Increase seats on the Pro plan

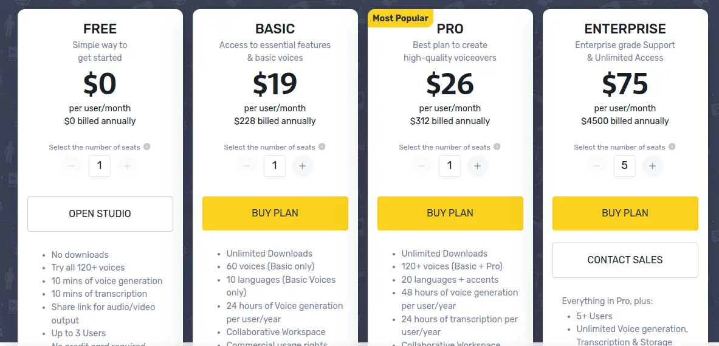pos(477,166)
